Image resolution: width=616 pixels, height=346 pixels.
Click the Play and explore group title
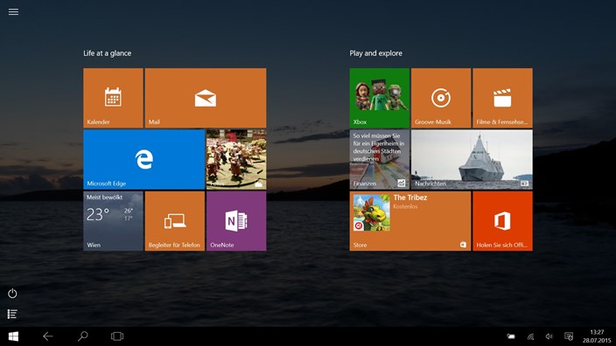tap(376, 53)
